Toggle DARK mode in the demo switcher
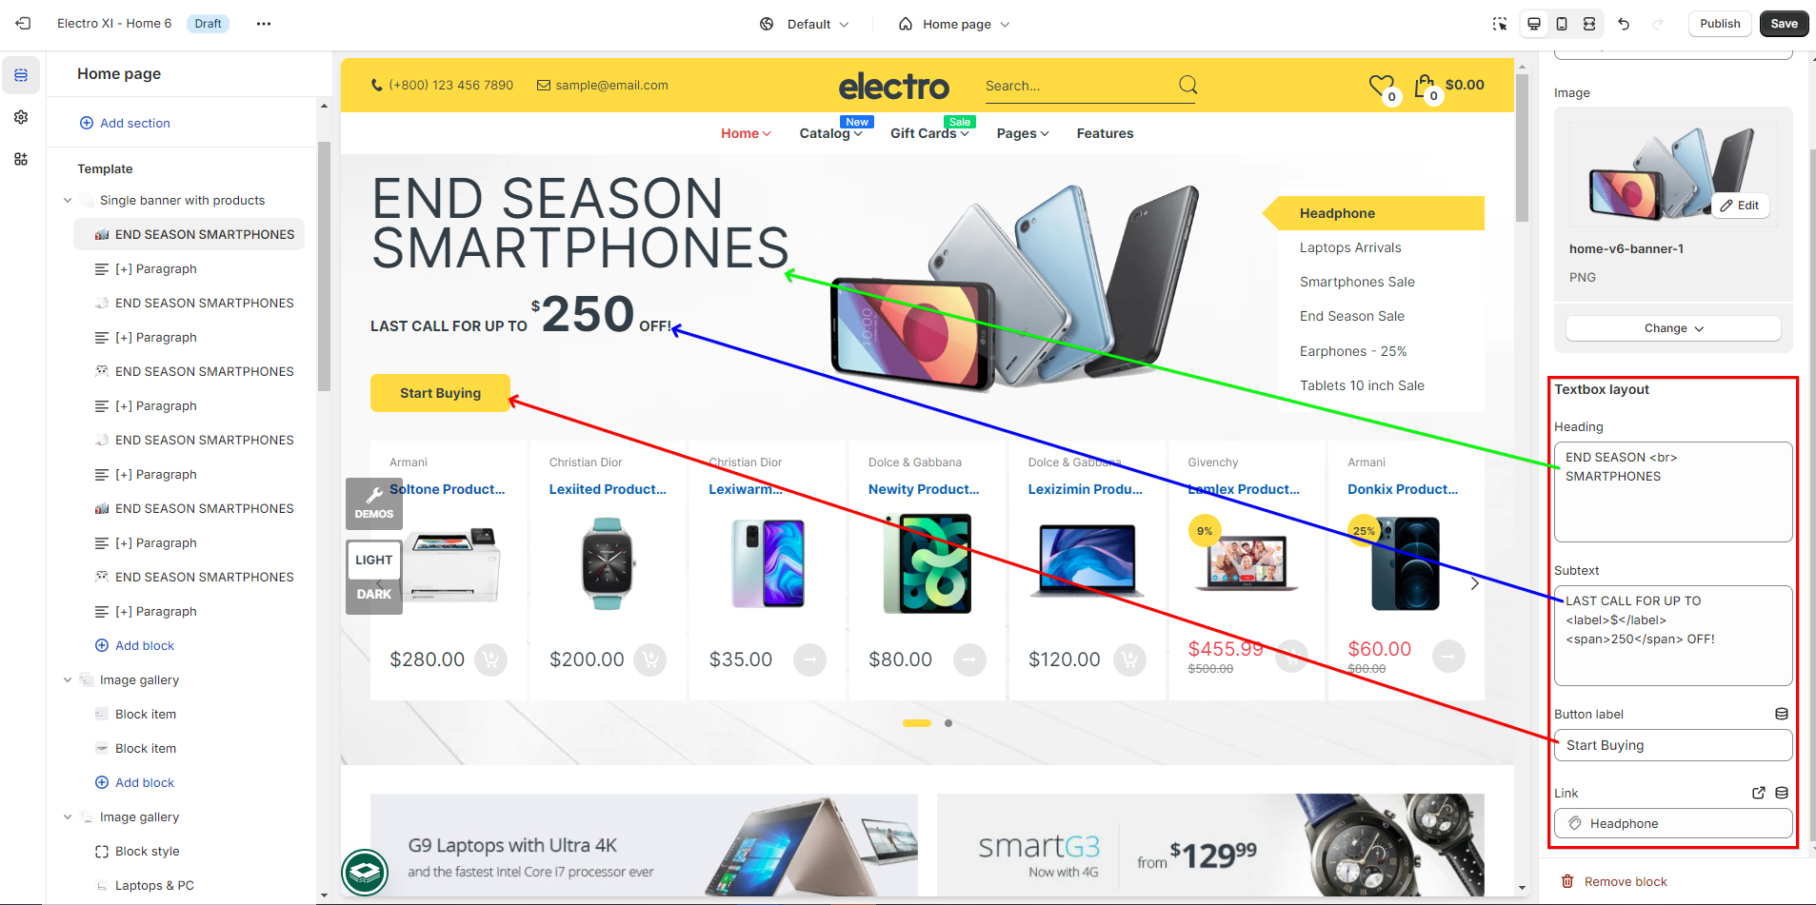This screenshot has width=1816, height=905. (373, 594)
